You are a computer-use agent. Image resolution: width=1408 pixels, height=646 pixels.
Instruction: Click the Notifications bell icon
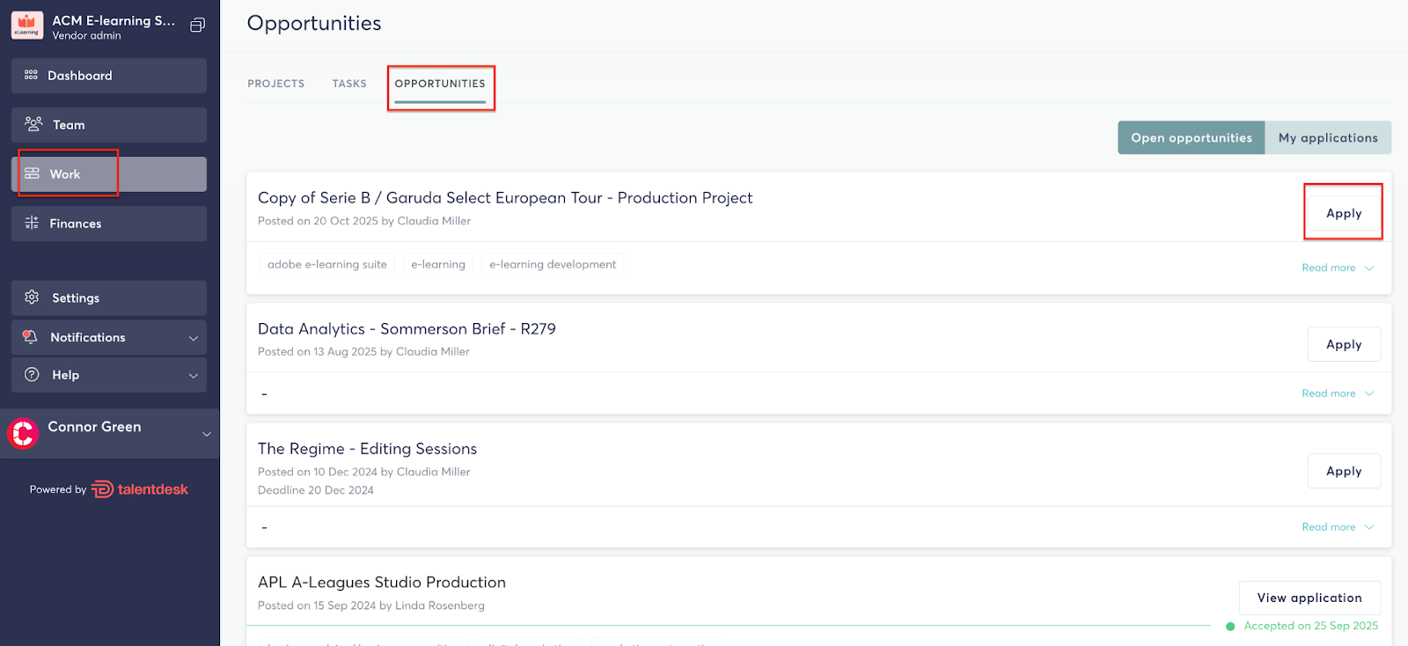coord(31,337)
